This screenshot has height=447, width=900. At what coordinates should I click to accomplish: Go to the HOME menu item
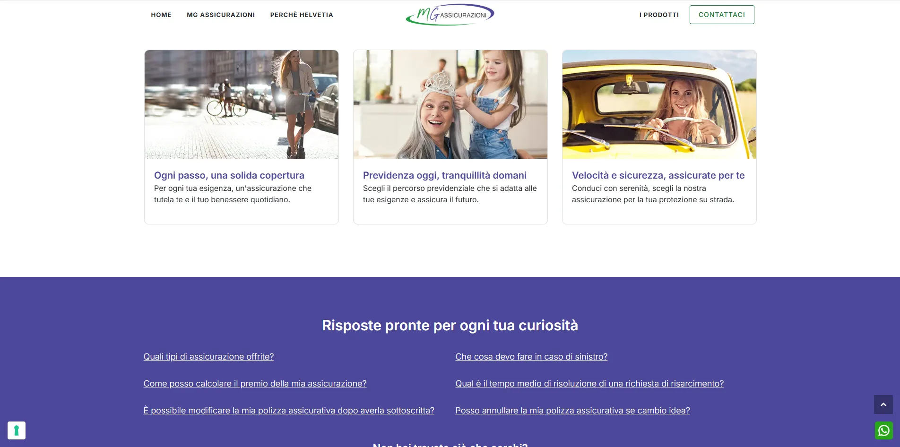tap(161, 15)
